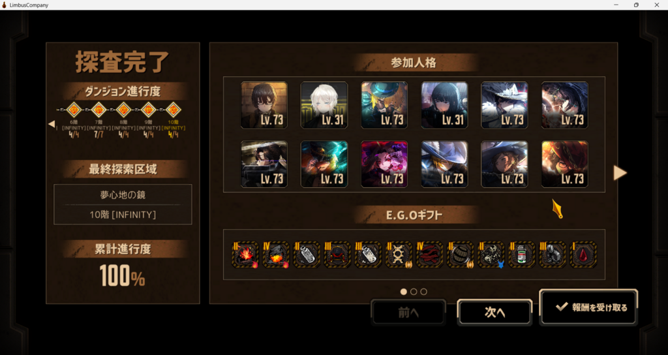Select the wooden barrel E.G.O gift
668x355 pixels.
pos(461,255)
